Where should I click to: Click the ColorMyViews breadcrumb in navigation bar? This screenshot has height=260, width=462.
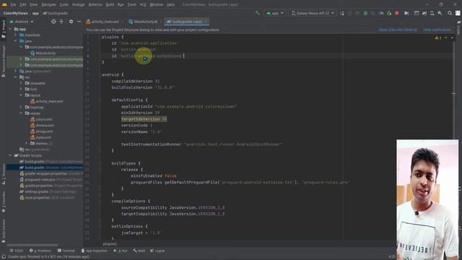15,13
